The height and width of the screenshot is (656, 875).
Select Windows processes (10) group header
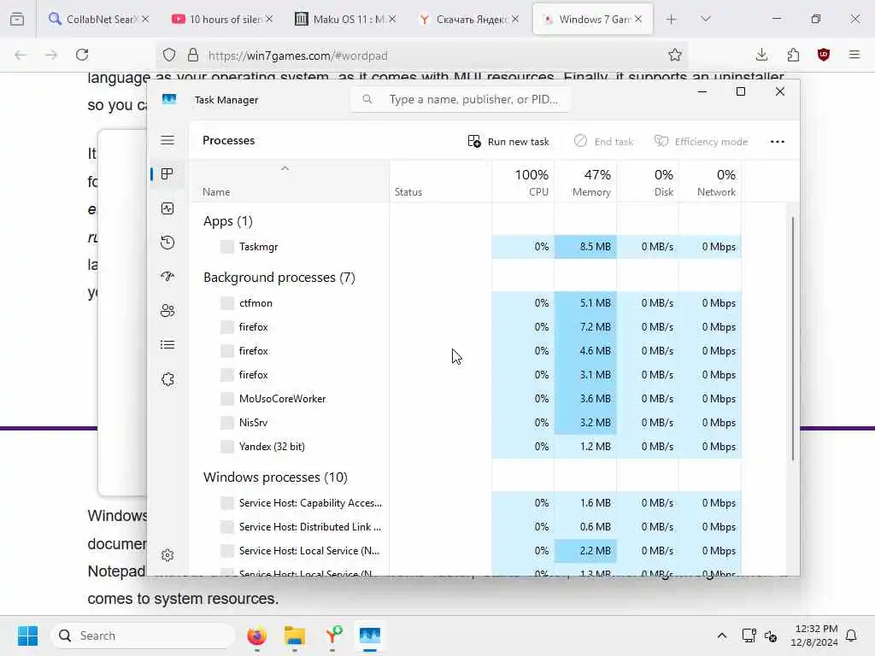[275, 477]
